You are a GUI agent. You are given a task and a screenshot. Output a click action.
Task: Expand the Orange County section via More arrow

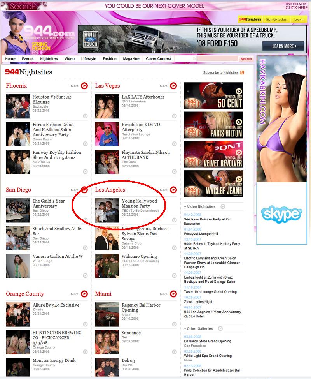[84, 294]
